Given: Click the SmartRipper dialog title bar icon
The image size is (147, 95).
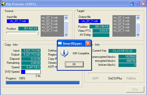Looking at the screenshot, I should pyautogui.click(x=60, y=43).
